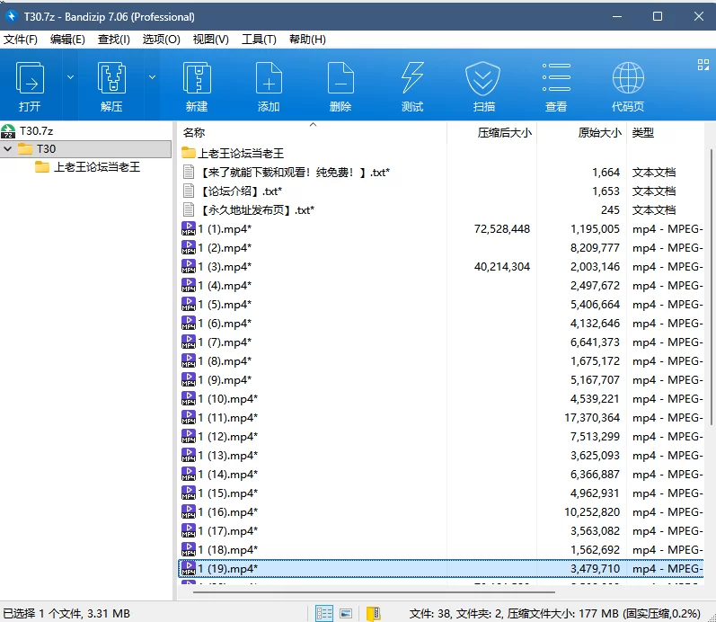Image resolution: width=716 pixels, height=622 pixels.
Task: Sort by 名称 column header
Action: click(x=194, y=132)
